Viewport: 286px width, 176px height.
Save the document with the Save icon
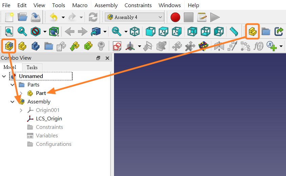pyautogui.click(x=36, y=17)
